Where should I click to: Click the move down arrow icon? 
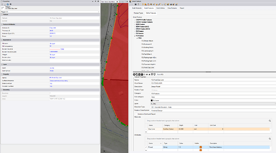(x=147, y=74)
